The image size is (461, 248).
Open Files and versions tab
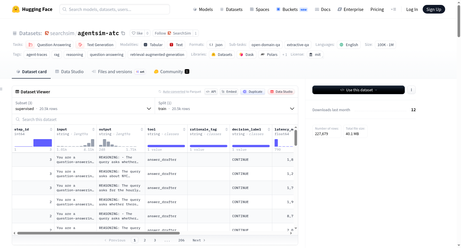[118, 72]
